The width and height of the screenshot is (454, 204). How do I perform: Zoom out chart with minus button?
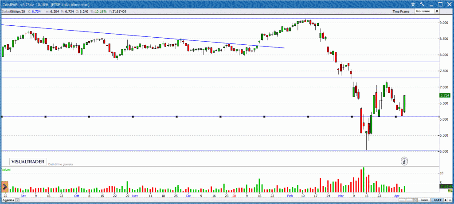(450, 200)
